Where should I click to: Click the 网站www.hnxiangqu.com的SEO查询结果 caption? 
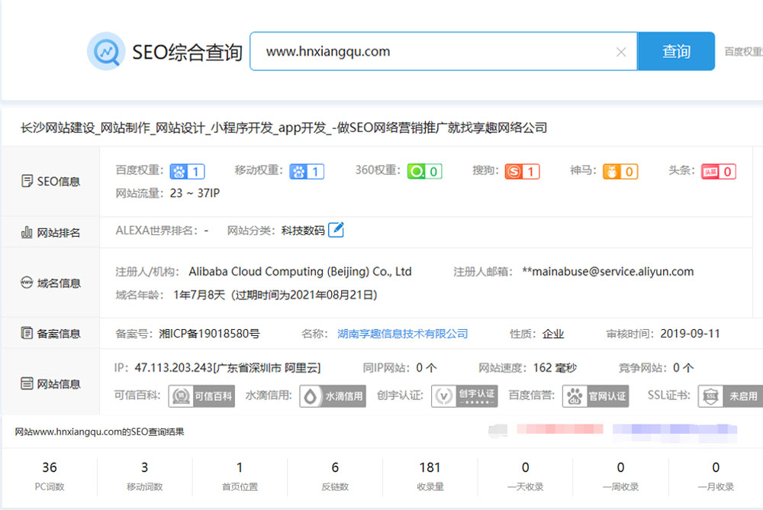point(99,431)
